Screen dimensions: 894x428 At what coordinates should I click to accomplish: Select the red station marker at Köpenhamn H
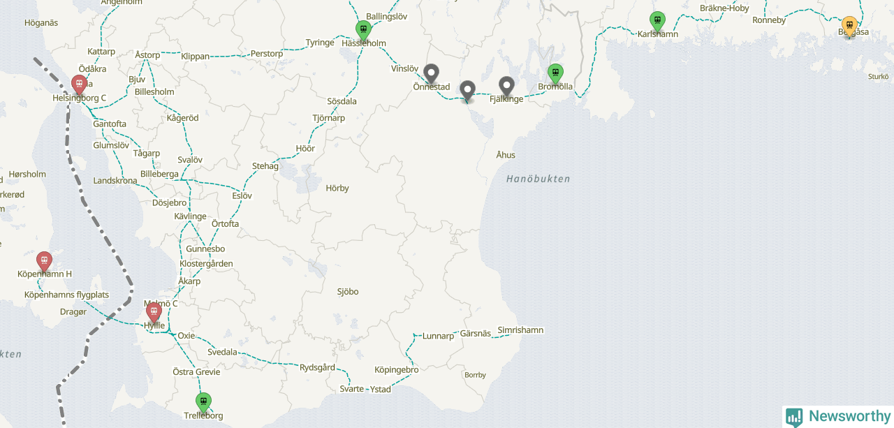tap(44, 261)
